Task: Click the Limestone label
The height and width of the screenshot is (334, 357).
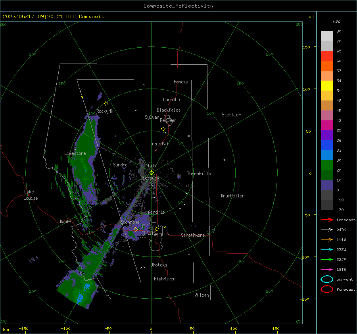Action: coord(75,153)
